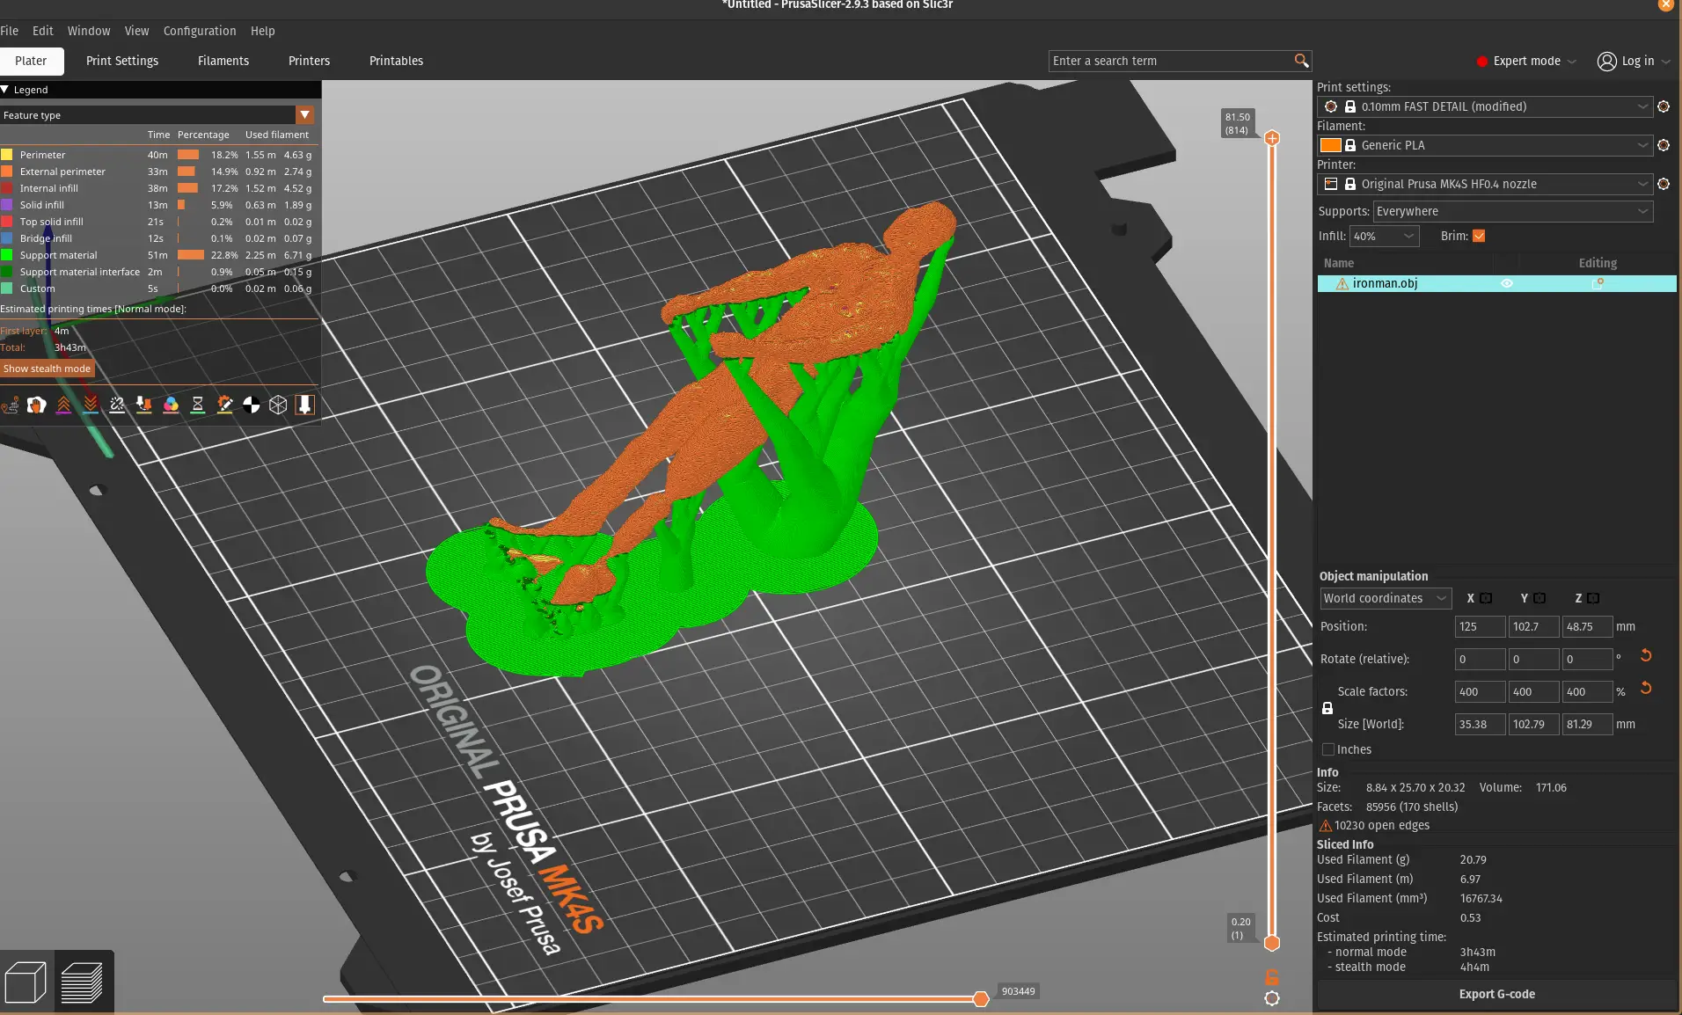Click the editing icon for ironman.obj
This screenshot has height=1015, width=1682.
point(1598,283)
